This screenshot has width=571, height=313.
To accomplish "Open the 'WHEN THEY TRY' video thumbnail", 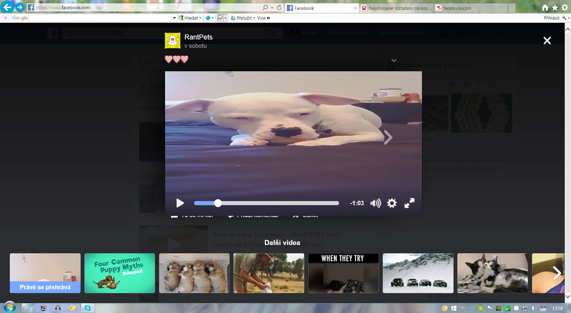I will (343, 273).
